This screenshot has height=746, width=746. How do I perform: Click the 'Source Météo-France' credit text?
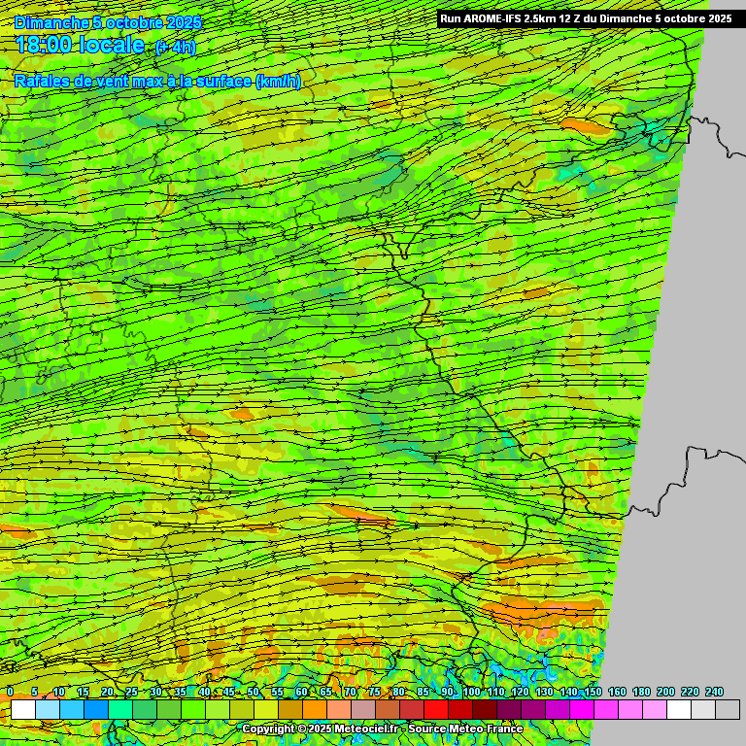[x=466, y=729]
